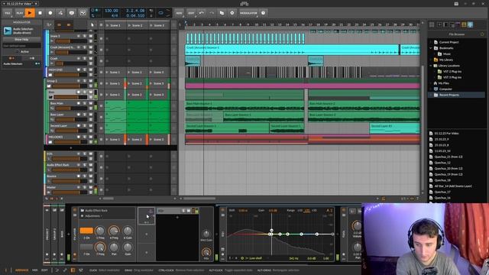Select the pointer tool in track header
The image size is (489, 275).
[92, 25]
